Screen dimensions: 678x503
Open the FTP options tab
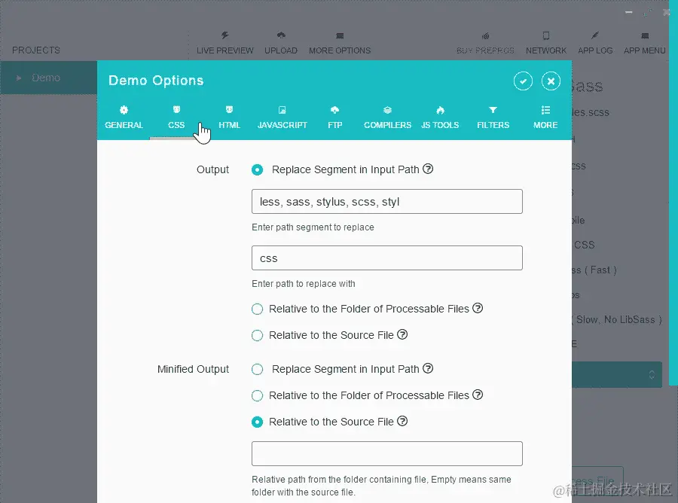pyautogui.click(x=334, y=117)
